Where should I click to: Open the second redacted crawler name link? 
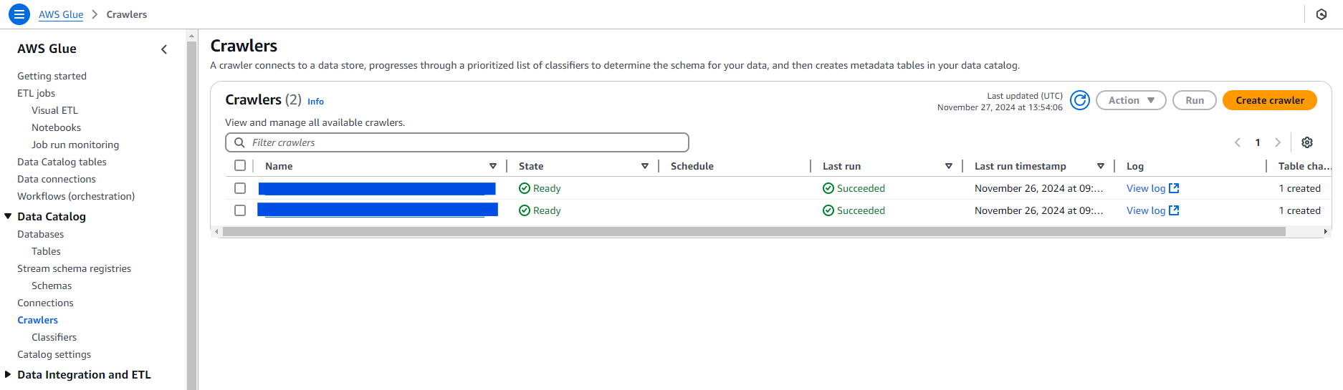(378, 210)
